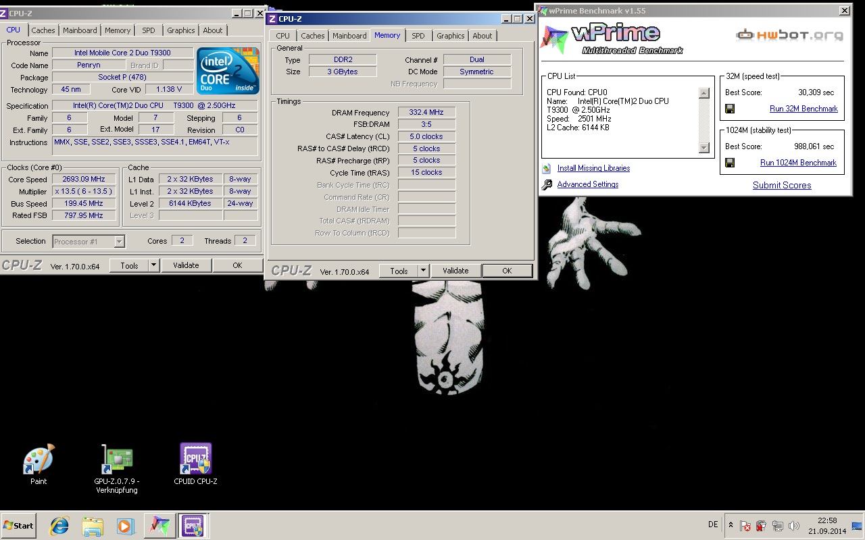Select SPD tab in front CPU-Z window
Viewport: 865px width, 540px height.
[x=418, y=36]
